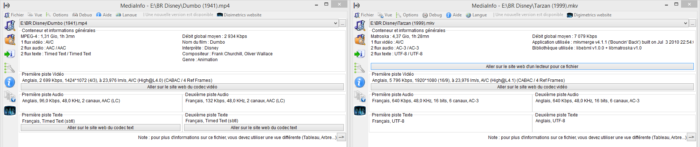Open Options menu in Dumbo window

(x=57, y=15)
